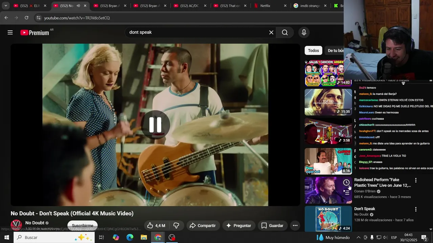Save video with Guardar button
The height and width of the screenshot is (243, 433).
tap(272, 225)
